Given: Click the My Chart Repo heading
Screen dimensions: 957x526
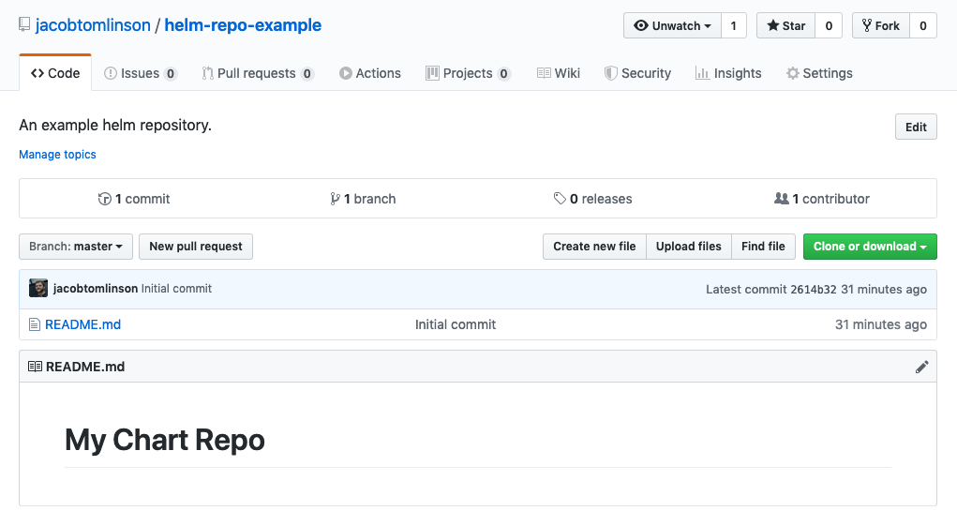Looking at the screenshot, I should [x=165, y=440].
